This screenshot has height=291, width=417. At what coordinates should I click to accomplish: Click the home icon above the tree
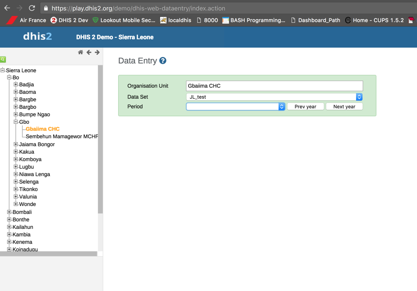click(80, 52)
